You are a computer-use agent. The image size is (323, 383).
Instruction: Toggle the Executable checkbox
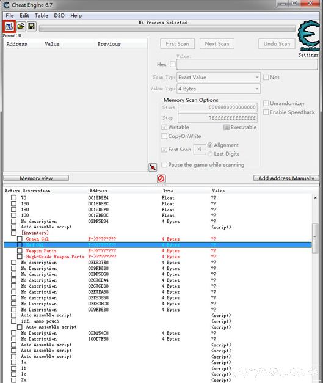(x=227, y=127)
